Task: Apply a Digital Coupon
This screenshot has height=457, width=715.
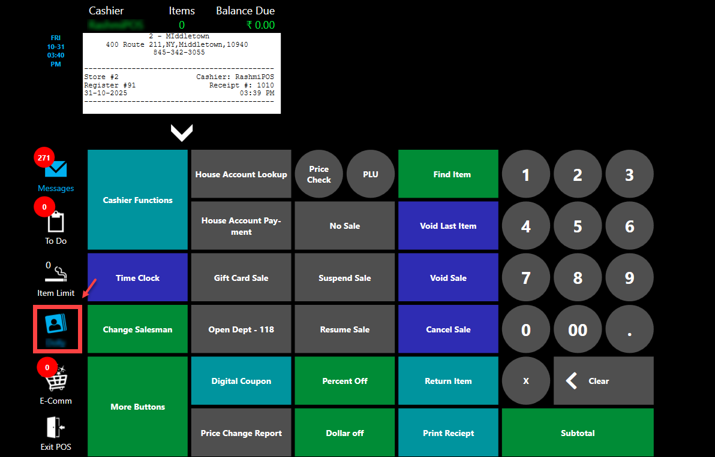Action: click(x=241, y=381)
